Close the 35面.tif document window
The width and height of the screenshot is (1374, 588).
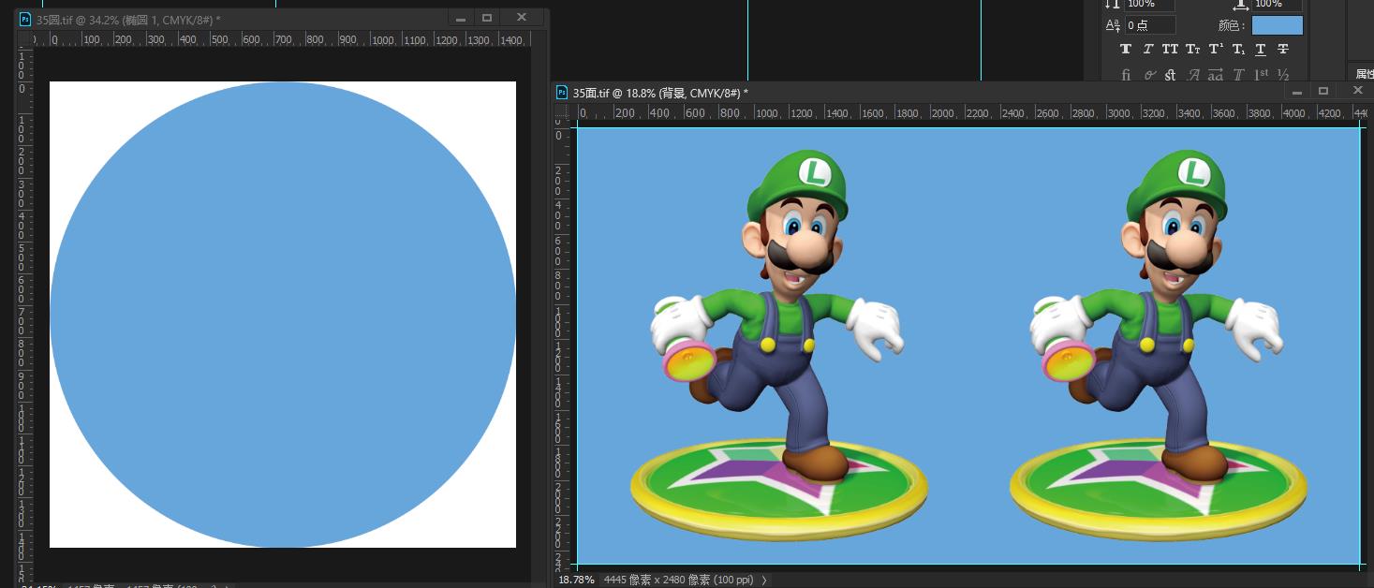click(1358, 91)
